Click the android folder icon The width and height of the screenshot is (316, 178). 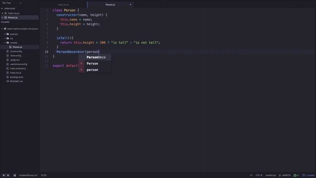(x=8, y=34)
